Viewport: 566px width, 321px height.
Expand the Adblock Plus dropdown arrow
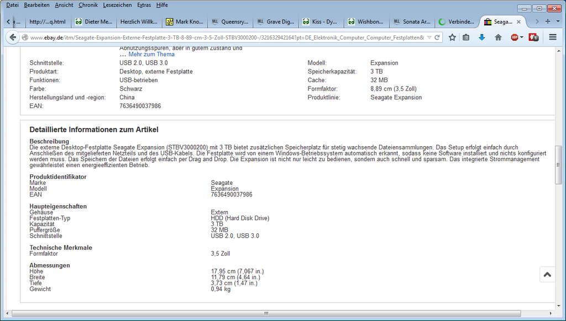coord(522,38)
